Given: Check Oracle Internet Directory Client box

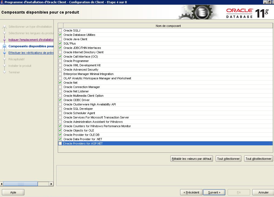Looking at the screenshot, I should coord(60,52).
